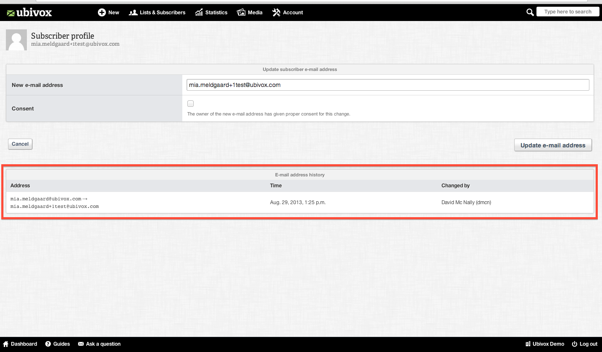Click the Cancel button

click(20, 144)
